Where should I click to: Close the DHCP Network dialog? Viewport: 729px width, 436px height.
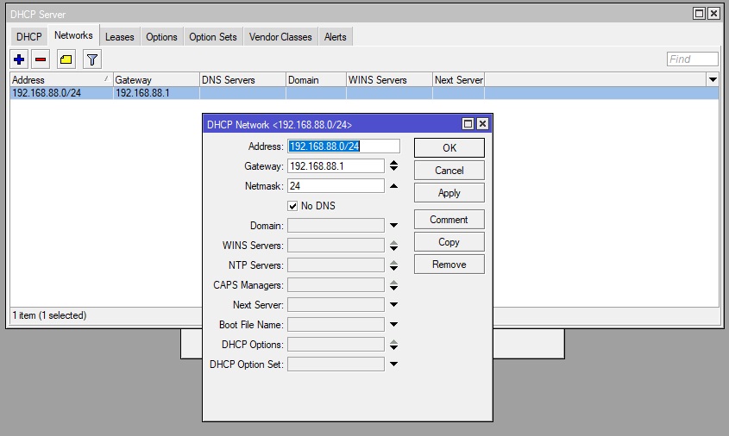482,124
